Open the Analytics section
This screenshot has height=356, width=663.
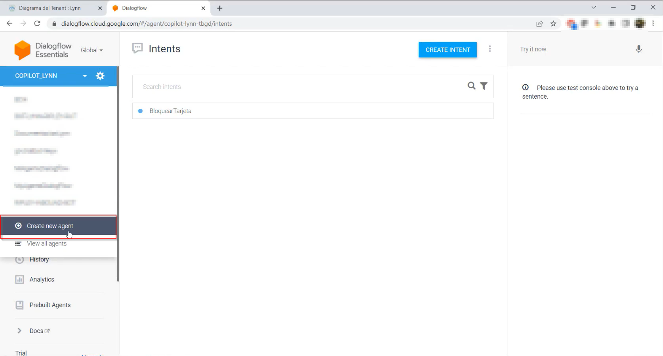click(x=42, y=280)
